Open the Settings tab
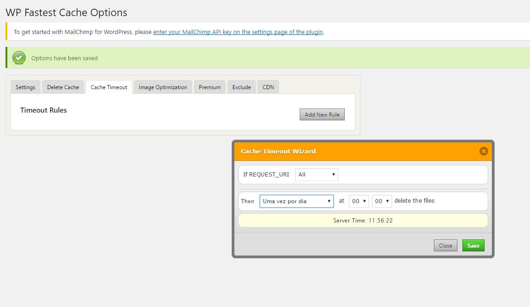The height and width of the screenshot is (307, 530). click(25, 87)
